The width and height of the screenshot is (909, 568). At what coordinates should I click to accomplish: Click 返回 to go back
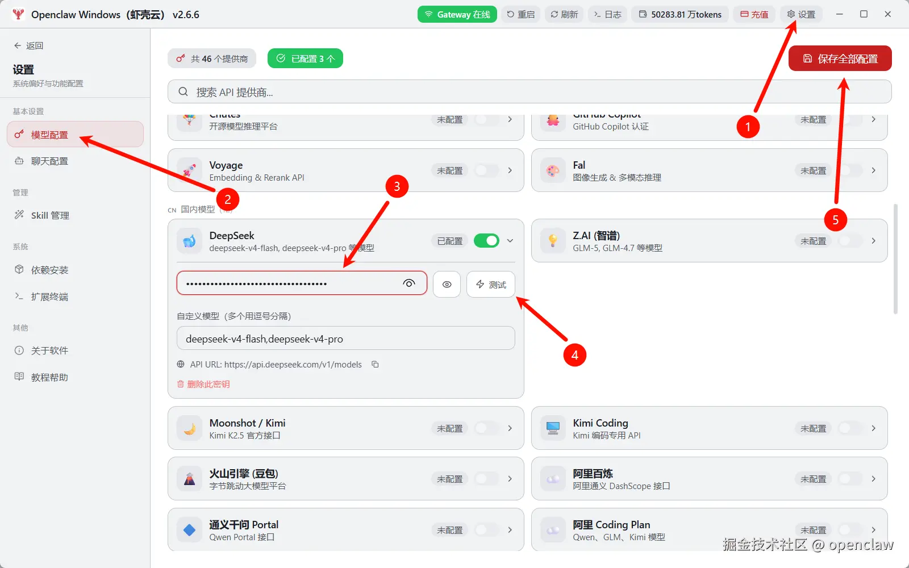(x=28, y=45)
